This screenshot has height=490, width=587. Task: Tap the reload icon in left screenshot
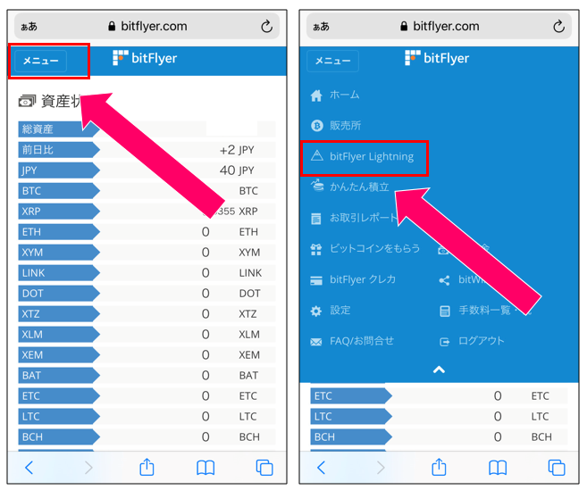266,26
